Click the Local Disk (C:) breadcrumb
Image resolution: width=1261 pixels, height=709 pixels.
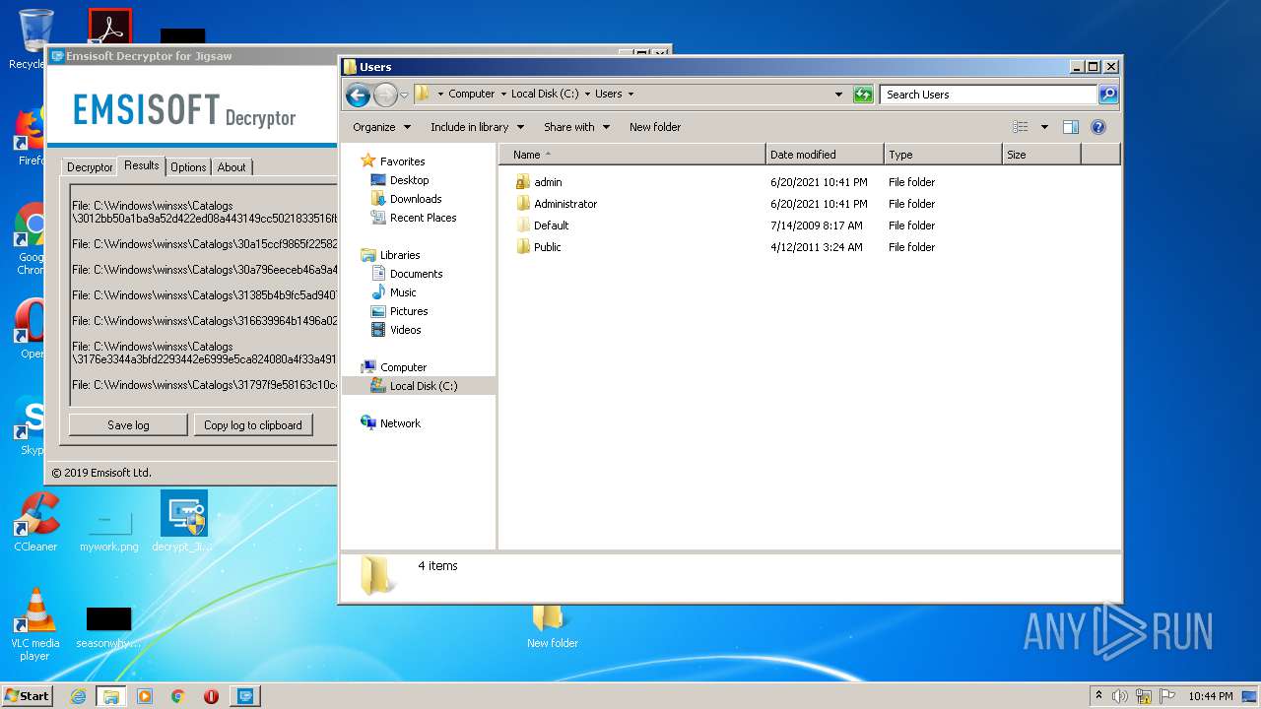coord(545,95)
